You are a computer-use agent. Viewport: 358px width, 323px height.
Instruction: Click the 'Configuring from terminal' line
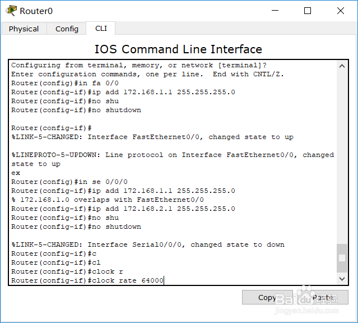[x=139, y=65]
